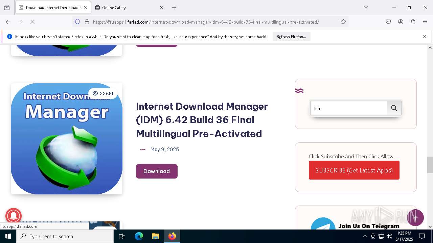Open tracking protection shield icon
433x243 pixels.
(77, 22)
